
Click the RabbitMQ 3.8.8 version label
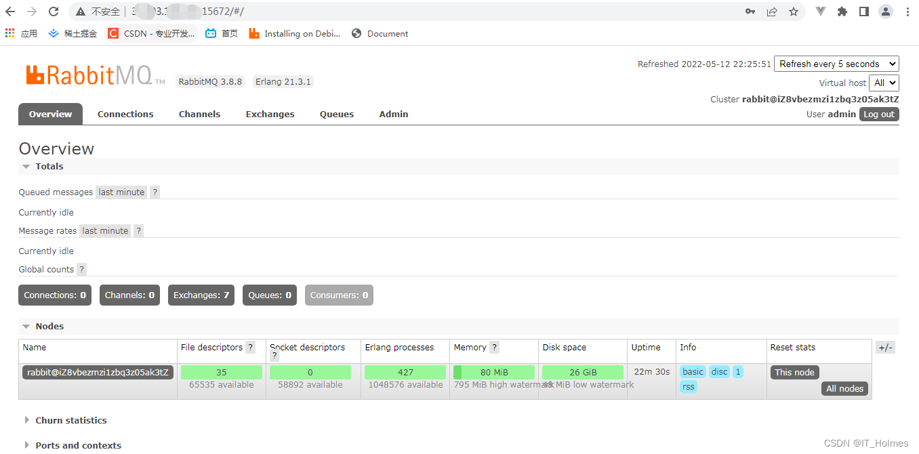click(210, 81)
